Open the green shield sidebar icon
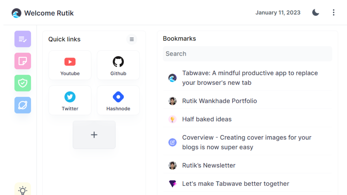This screenshot has height=195, width=347. coord(23,83)
